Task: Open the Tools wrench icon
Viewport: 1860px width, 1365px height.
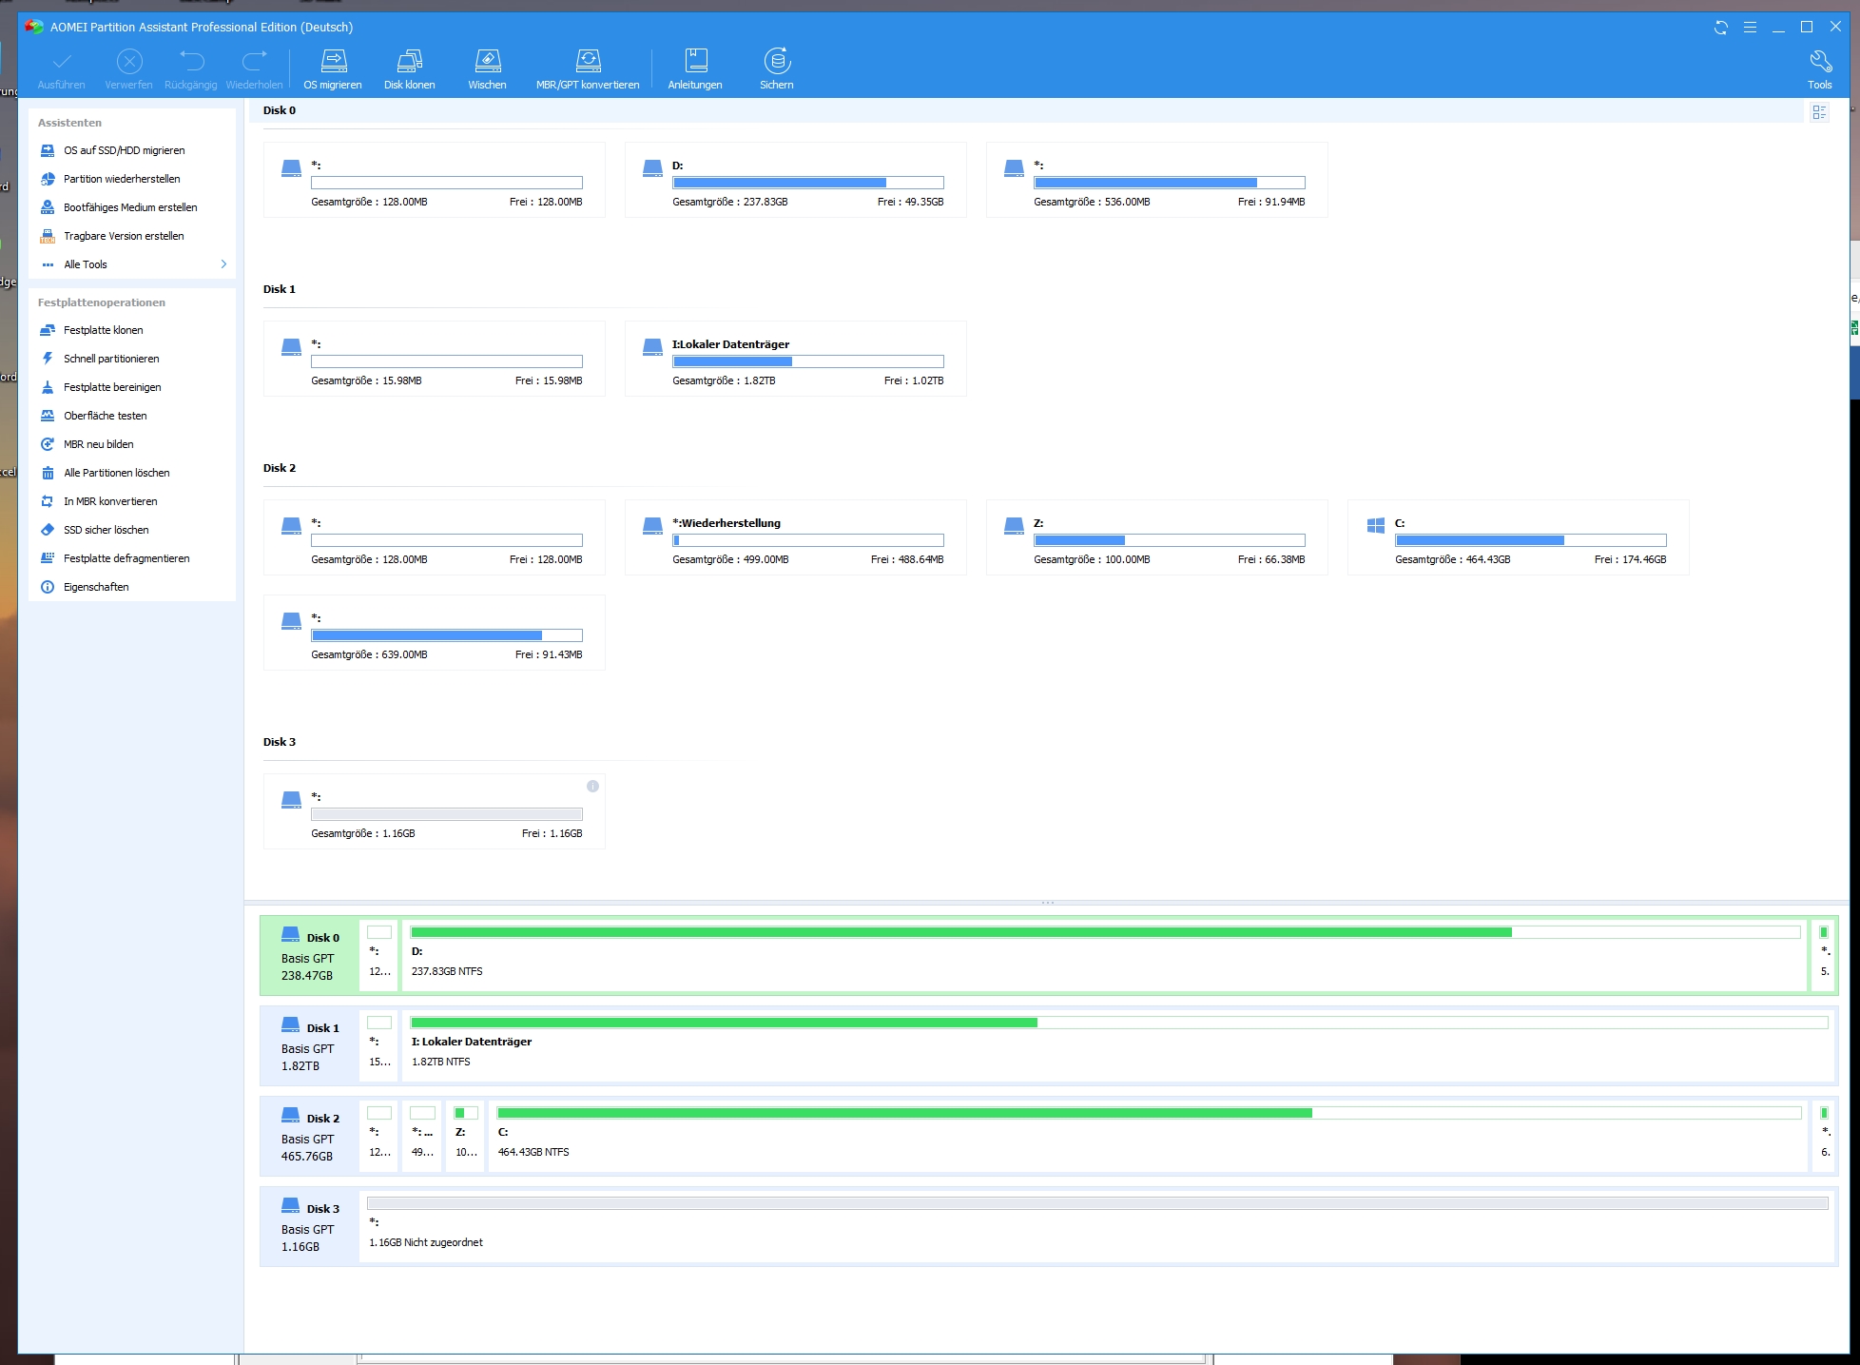Action: pyautogui.click(x=1819, y=68)
